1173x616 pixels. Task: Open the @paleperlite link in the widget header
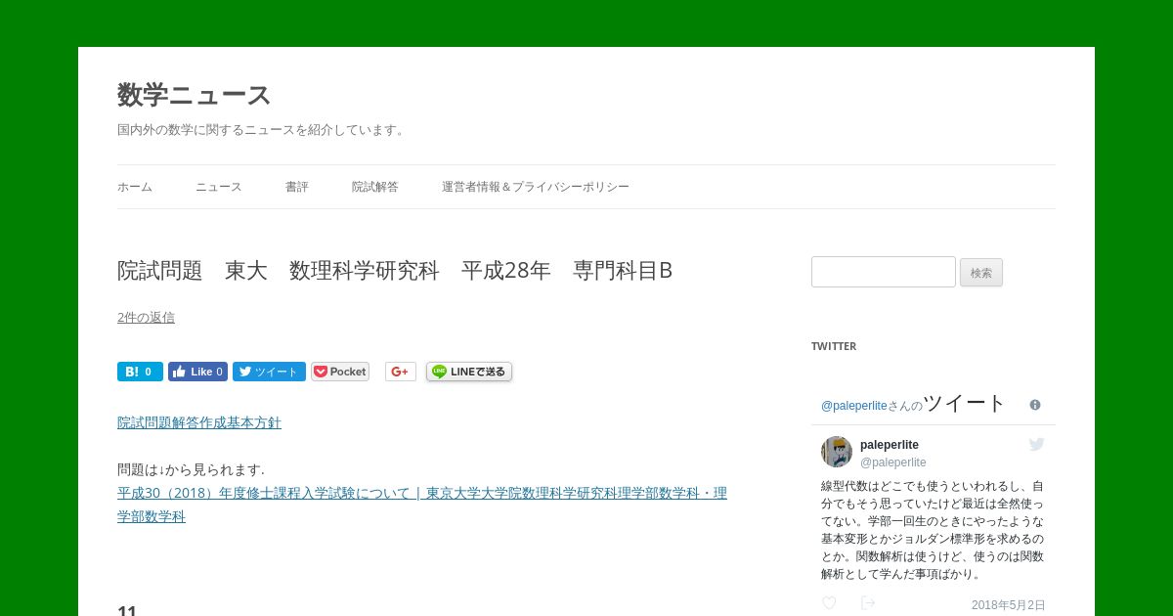pyautogui.click(x=853, y=405)
